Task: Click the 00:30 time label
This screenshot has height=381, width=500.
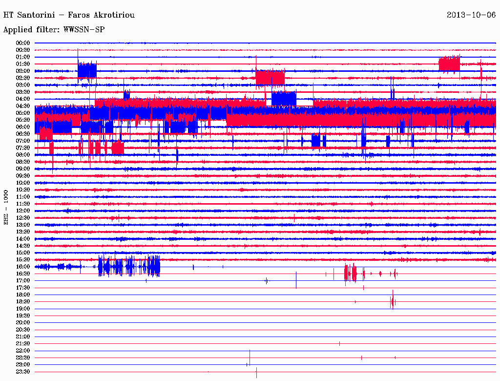Action: (23, 50)
